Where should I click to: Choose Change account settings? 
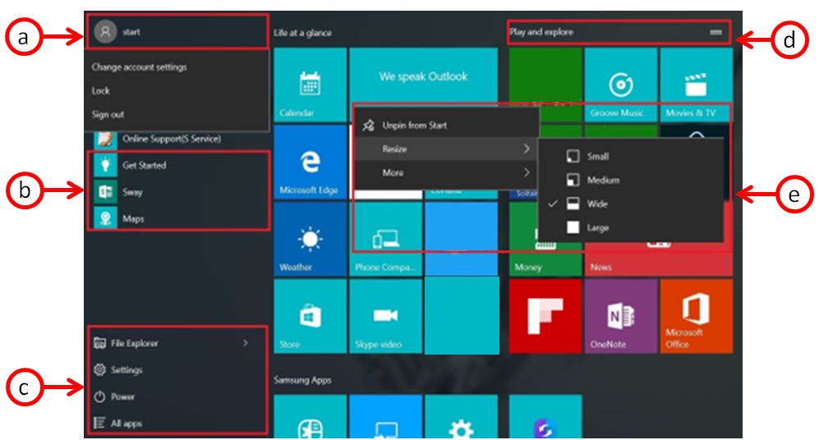click(x=140, y=66)
